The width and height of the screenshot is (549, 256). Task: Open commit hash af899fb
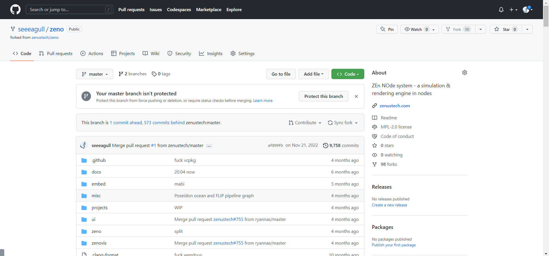point(275,145)
